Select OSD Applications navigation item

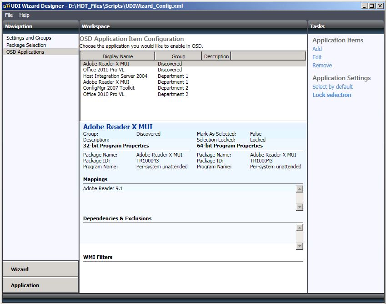coord(40,52)
